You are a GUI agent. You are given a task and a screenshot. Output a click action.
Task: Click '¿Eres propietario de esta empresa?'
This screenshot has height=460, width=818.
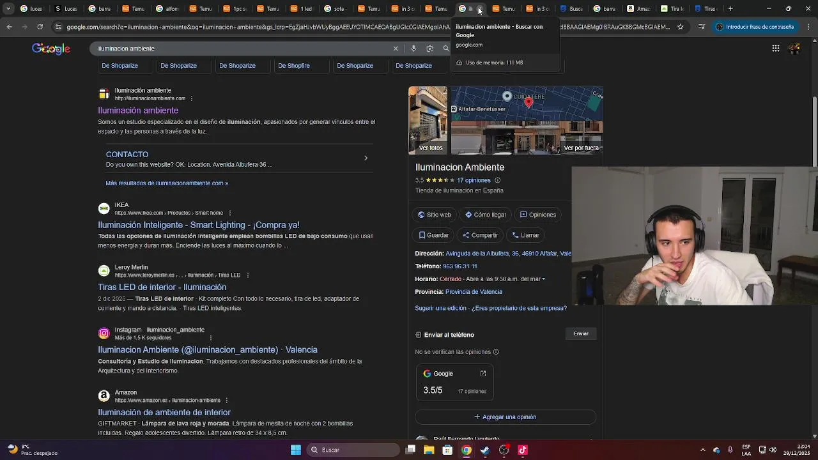(519, 309)
